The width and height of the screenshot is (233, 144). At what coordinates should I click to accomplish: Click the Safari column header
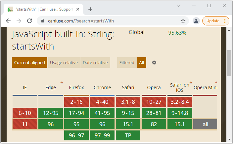point(128,88)
